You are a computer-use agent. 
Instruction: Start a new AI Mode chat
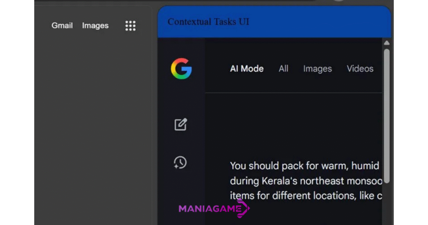[181, 124]
